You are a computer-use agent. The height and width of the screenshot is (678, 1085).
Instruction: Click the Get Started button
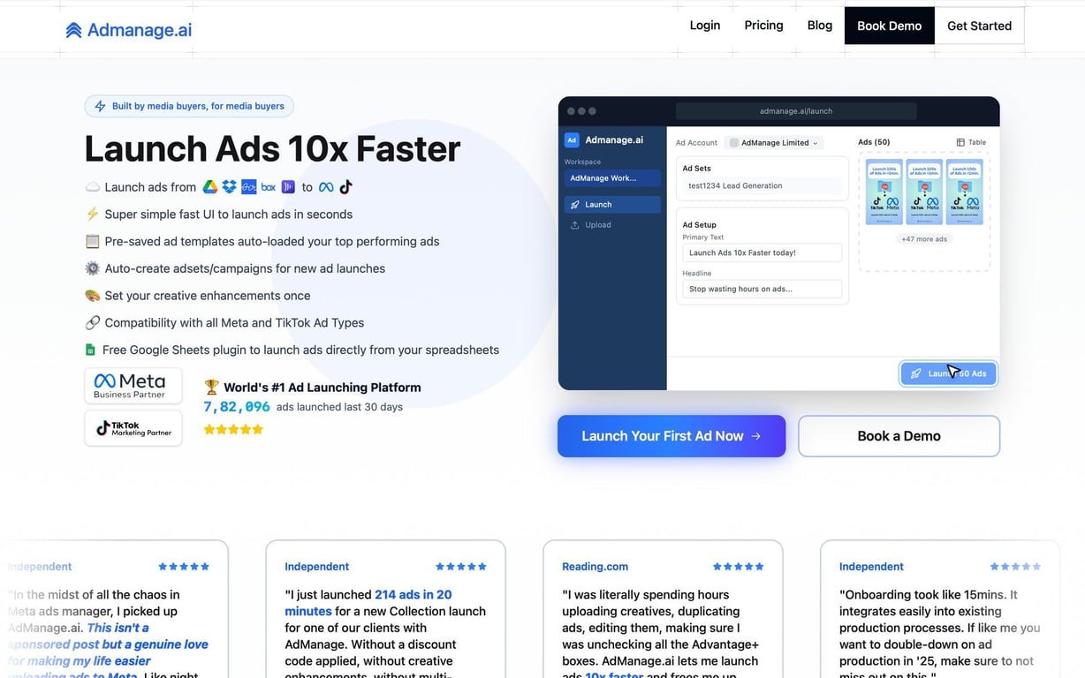pyautogui.click(x=979, y=26)
